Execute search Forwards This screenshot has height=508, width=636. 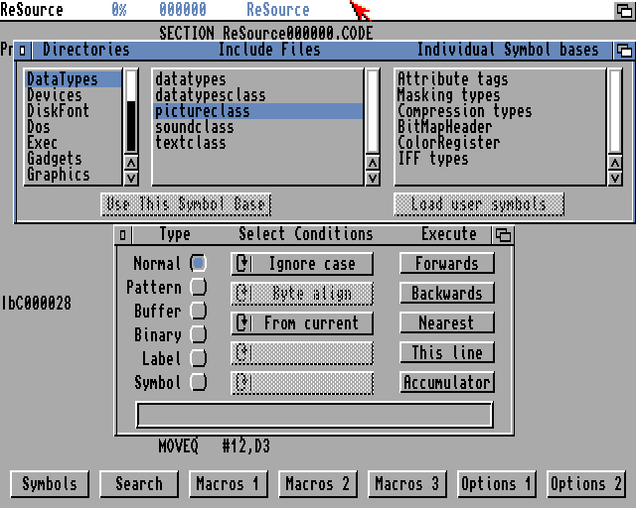[447, 263]
